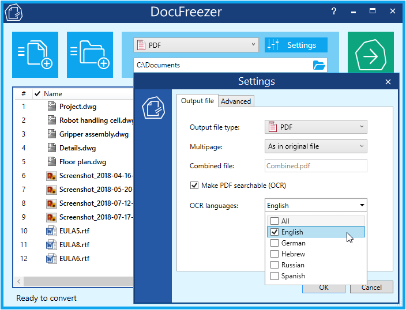The height and width of the screenshot is (310, 406).
Task: Click the Settings button in main window
Action: point(296,45)
